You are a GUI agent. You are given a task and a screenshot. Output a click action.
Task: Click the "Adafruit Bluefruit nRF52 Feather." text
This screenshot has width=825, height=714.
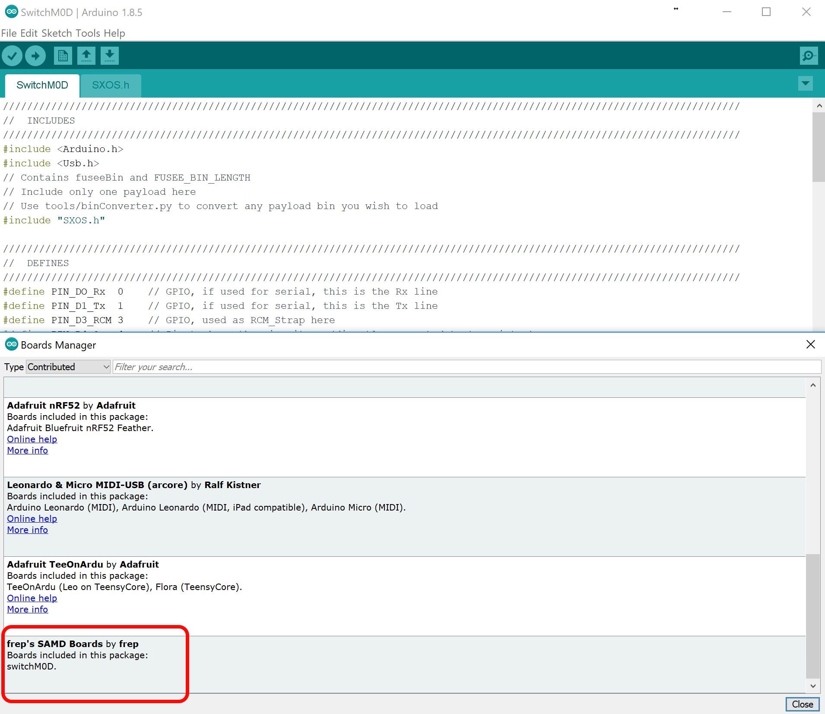coord(80,428)
